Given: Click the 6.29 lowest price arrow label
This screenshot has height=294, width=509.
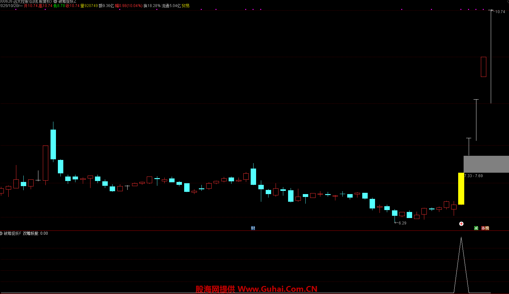Looking at the screenshot, I should (x=401, y=223).
